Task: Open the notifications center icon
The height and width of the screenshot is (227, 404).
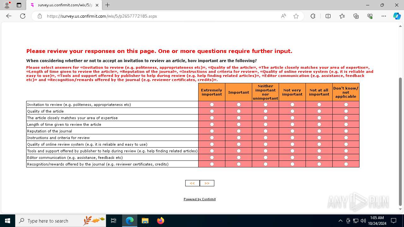Action: (x=394, y=221)
